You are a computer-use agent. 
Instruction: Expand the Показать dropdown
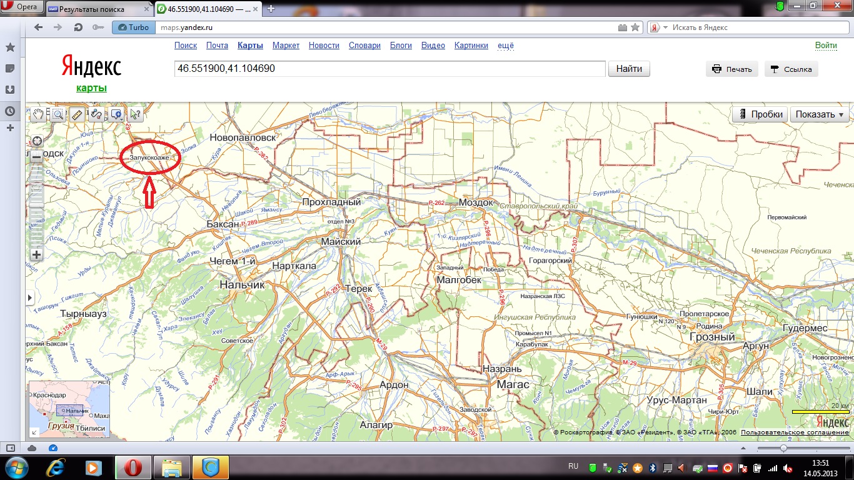pos(819,114)
